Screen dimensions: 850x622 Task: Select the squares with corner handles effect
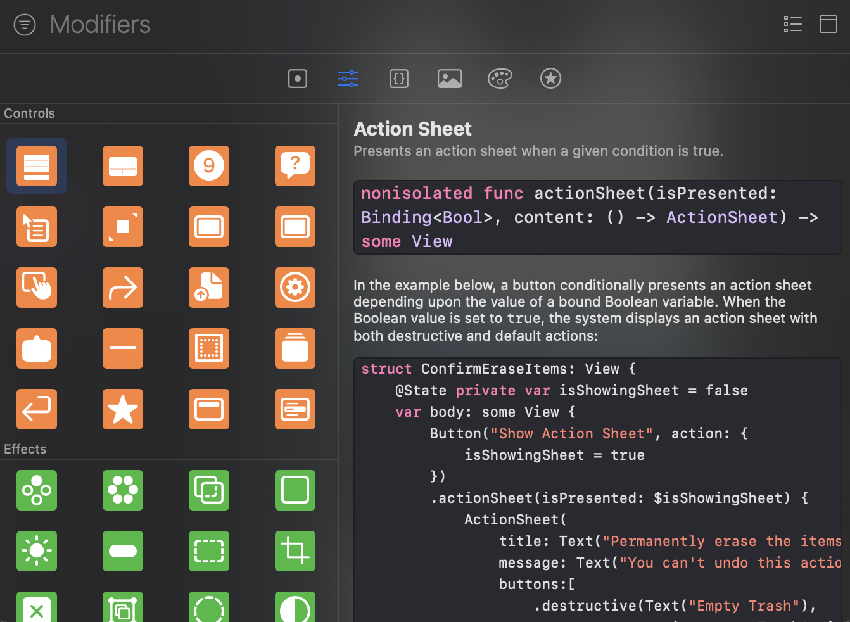point(123,607)
